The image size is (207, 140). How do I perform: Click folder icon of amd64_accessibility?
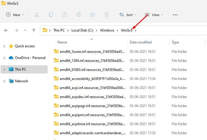click(56, 79)
